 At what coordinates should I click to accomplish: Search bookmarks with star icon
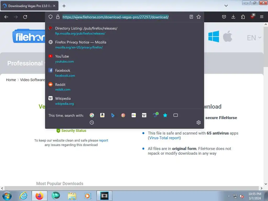pyautogui.click(x=165, y=115)
